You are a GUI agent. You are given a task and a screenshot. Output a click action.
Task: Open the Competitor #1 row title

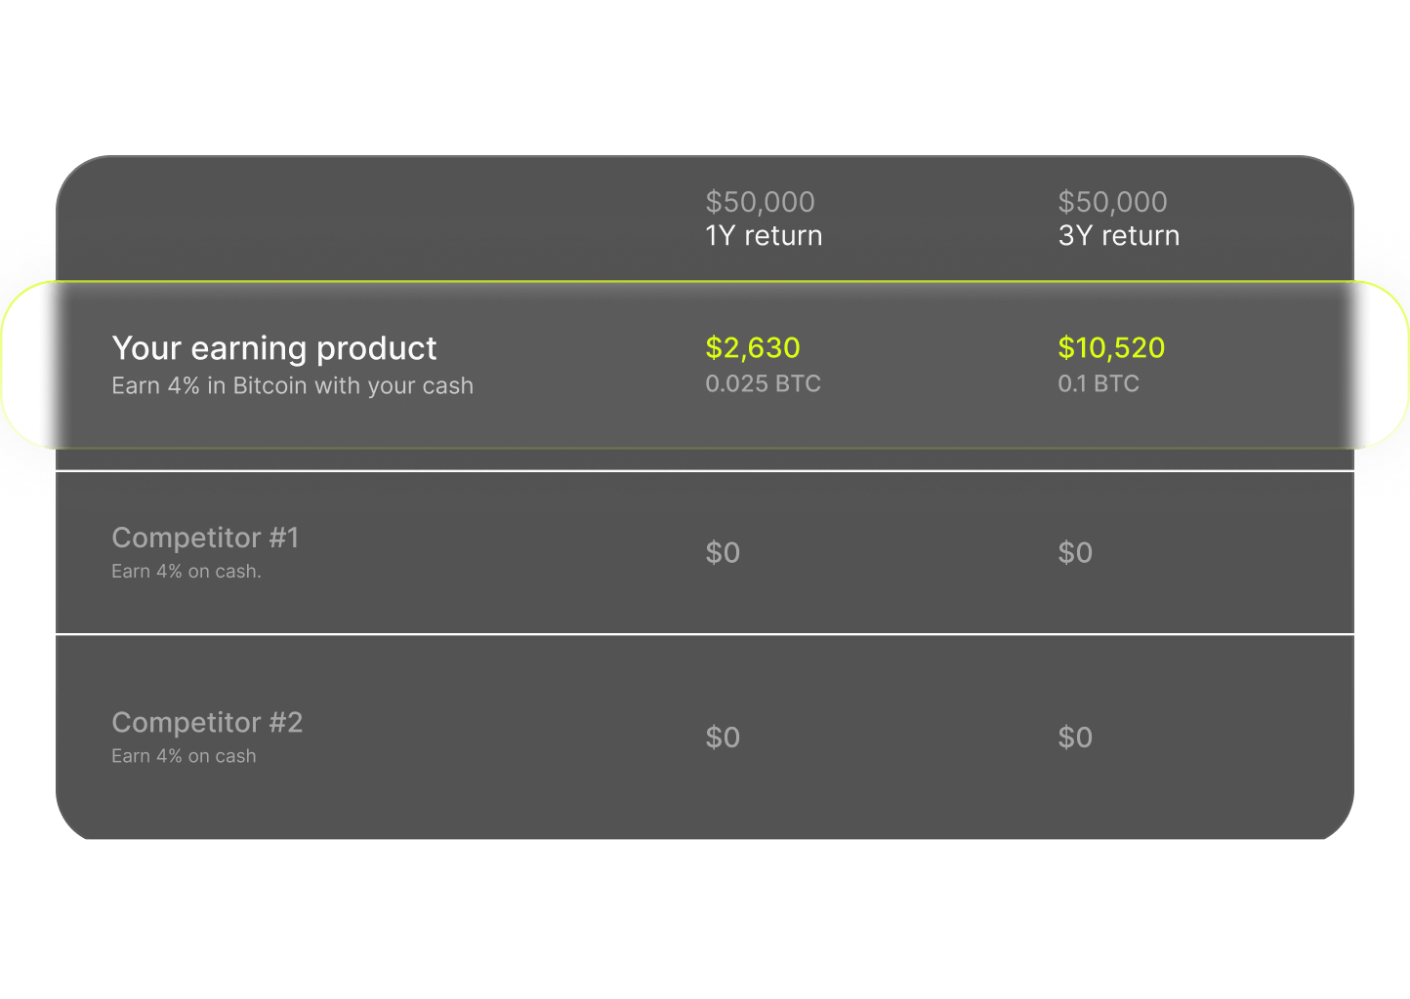[205, 538]
